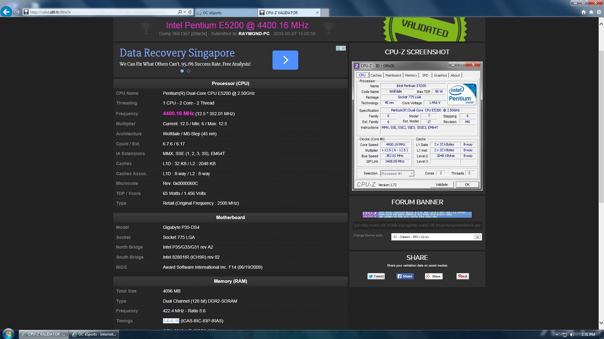
Task: Switch to the OC eSports browser tab
Action: click(x=226, y=13)
